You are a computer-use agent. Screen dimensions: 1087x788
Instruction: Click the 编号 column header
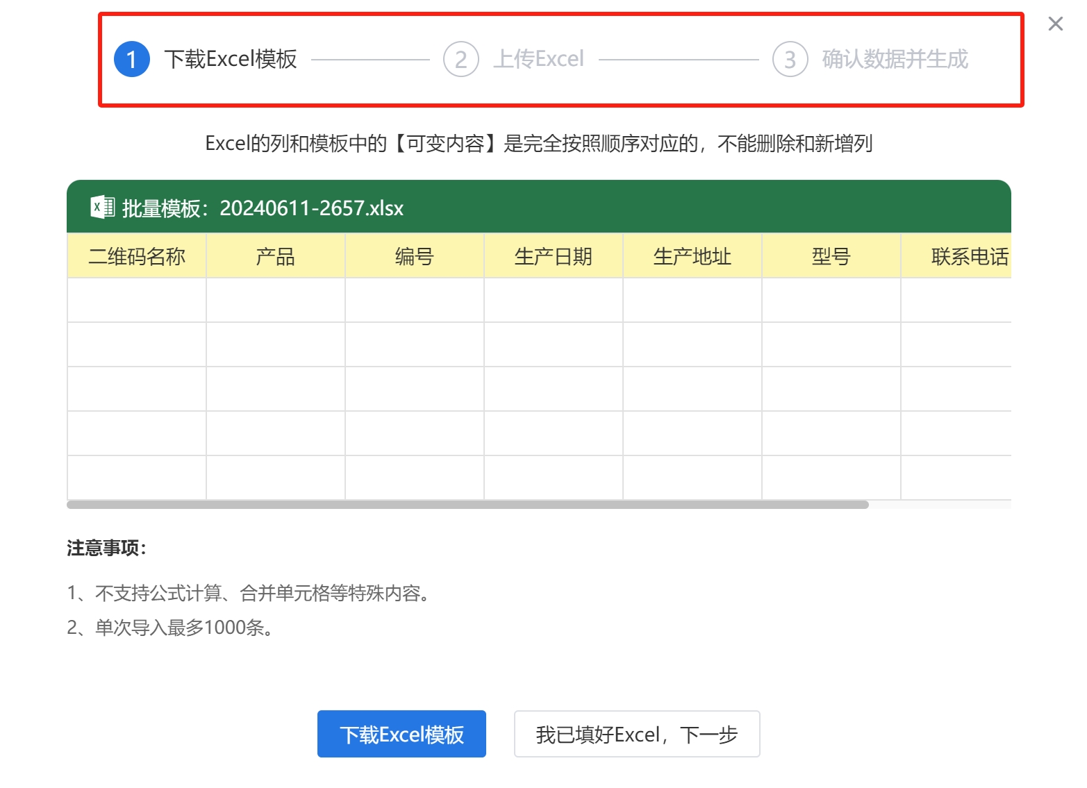(415, 257)
